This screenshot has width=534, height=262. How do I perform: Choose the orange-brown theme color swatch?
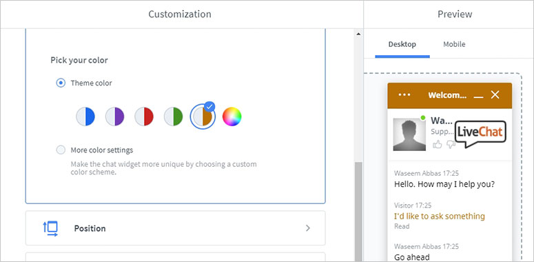pos(203,117)
